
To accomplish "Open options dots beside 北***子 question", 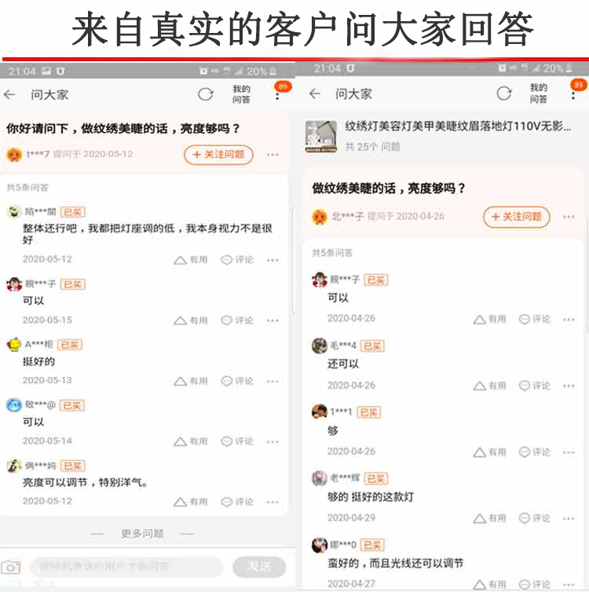I will [569, 217].
